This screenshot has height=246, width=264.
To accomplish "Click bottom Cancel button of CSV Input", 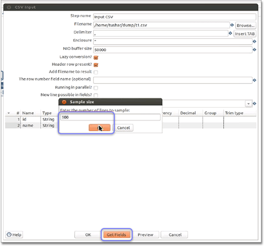I will pos(175,235).
